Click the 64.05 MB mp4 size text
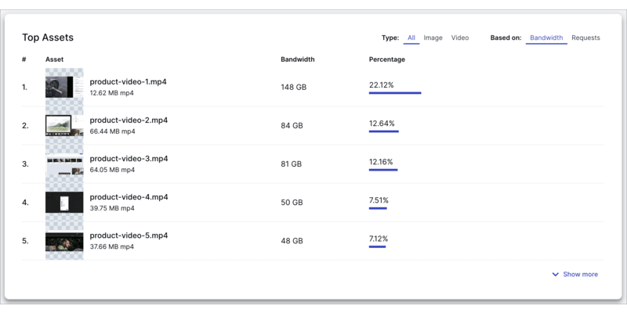Screen dimensions: 627x313 [x=112, y=170]
